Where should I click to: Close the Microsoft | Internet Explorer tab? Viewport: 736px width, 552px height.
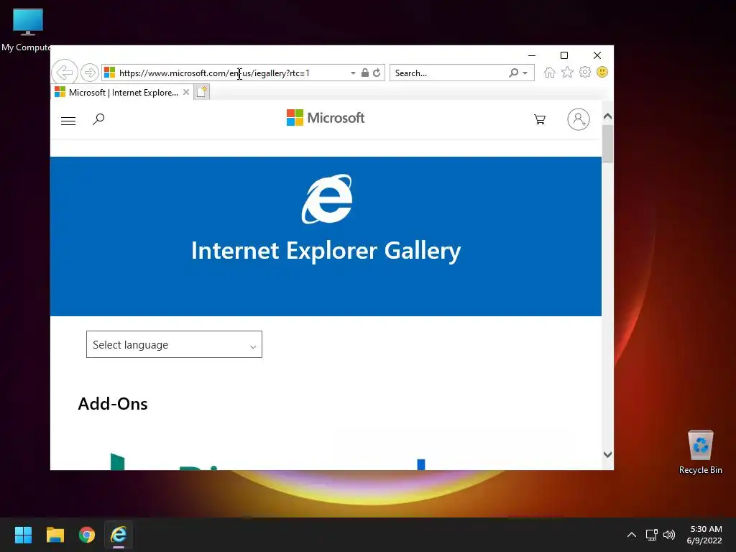coord(186,92)
